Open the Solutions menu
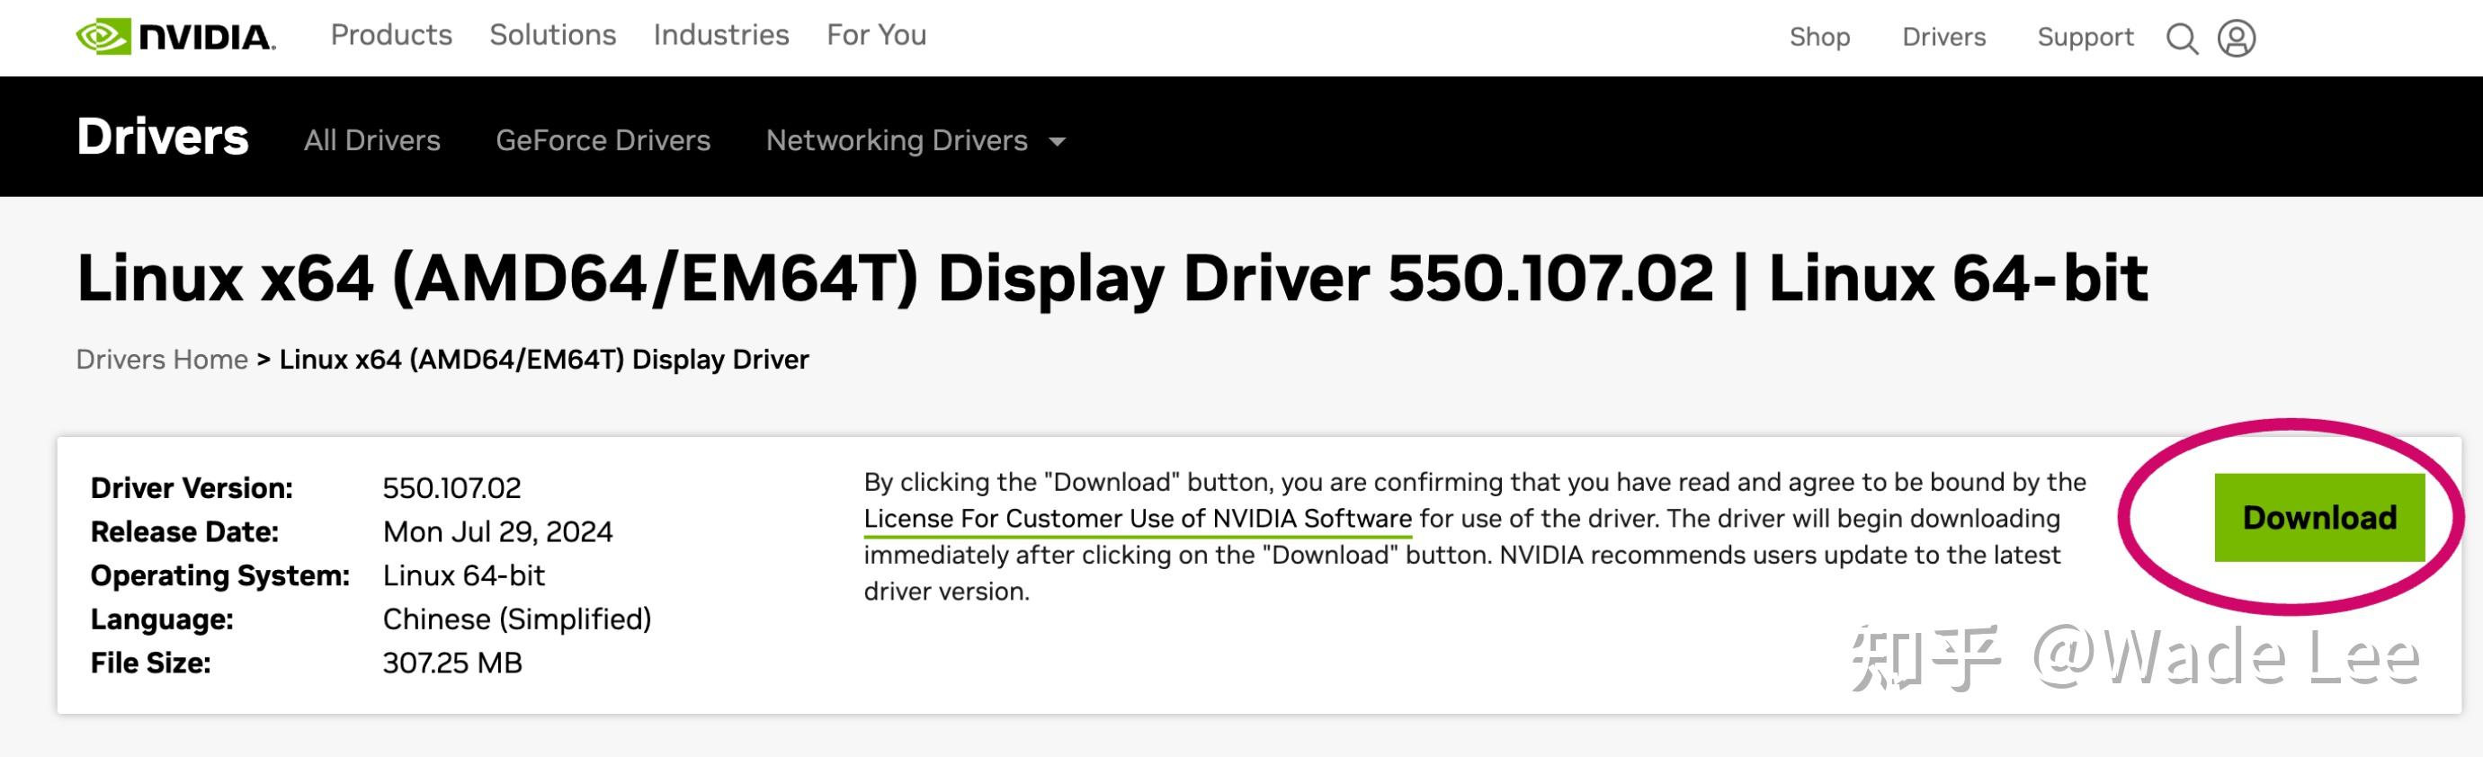2483x757 pixels. (552, 35)
